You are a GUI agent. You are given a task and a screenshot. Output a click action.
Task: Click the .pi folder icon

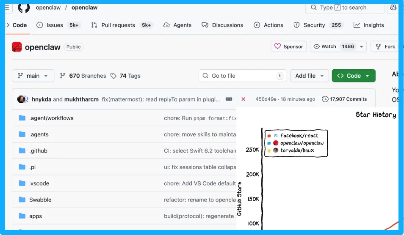(22, 167)
